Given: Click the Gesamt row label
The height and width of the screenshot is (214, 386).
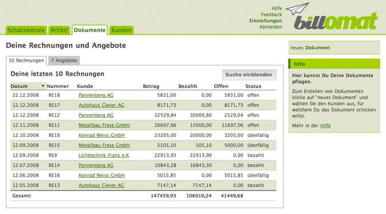Looking at the screenshot, I should 22,196.
